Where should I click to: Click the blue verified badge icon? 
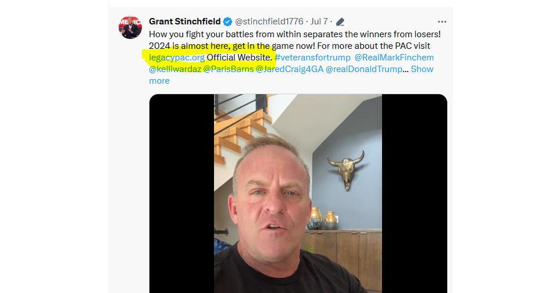click(x=227, y=22)
